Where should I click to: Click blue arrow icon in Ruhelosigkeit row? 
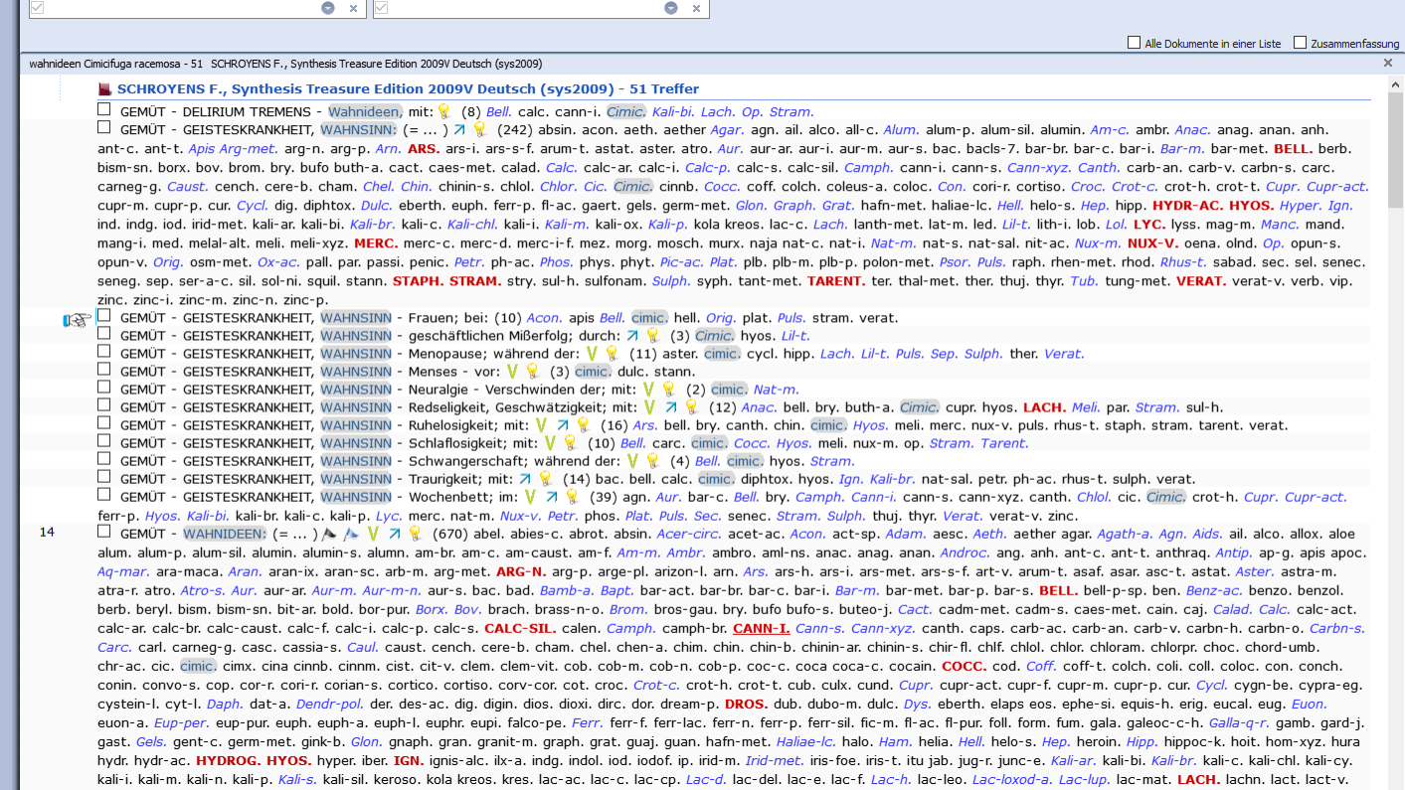point(563,425)
